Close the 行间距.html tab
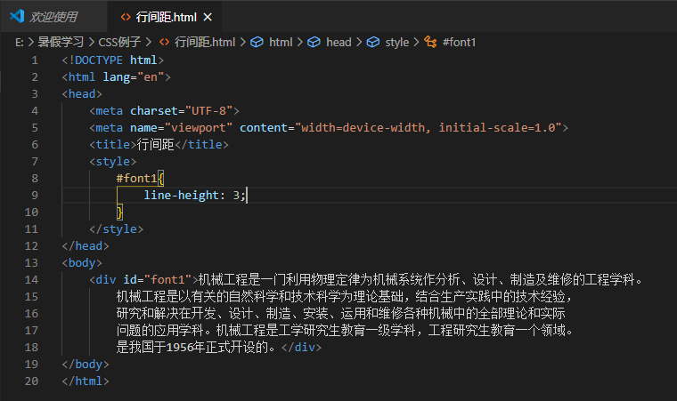677x401 pixels. coord(208,17)
